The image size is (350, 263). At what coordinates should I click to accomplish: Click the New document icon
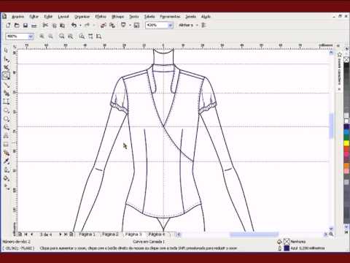8,25
